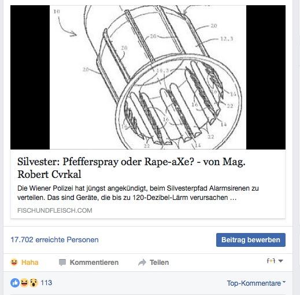This screenshot has height=295, width=300.
Task: Click the Wiener Polizei article description text
Action: [x=138, y=193]
